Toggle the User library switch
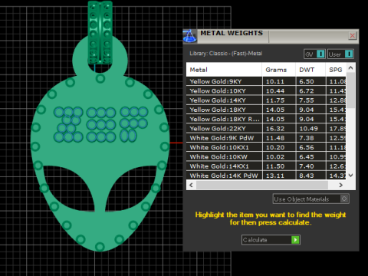Screen dimensions: 368x276 (340, 54)
